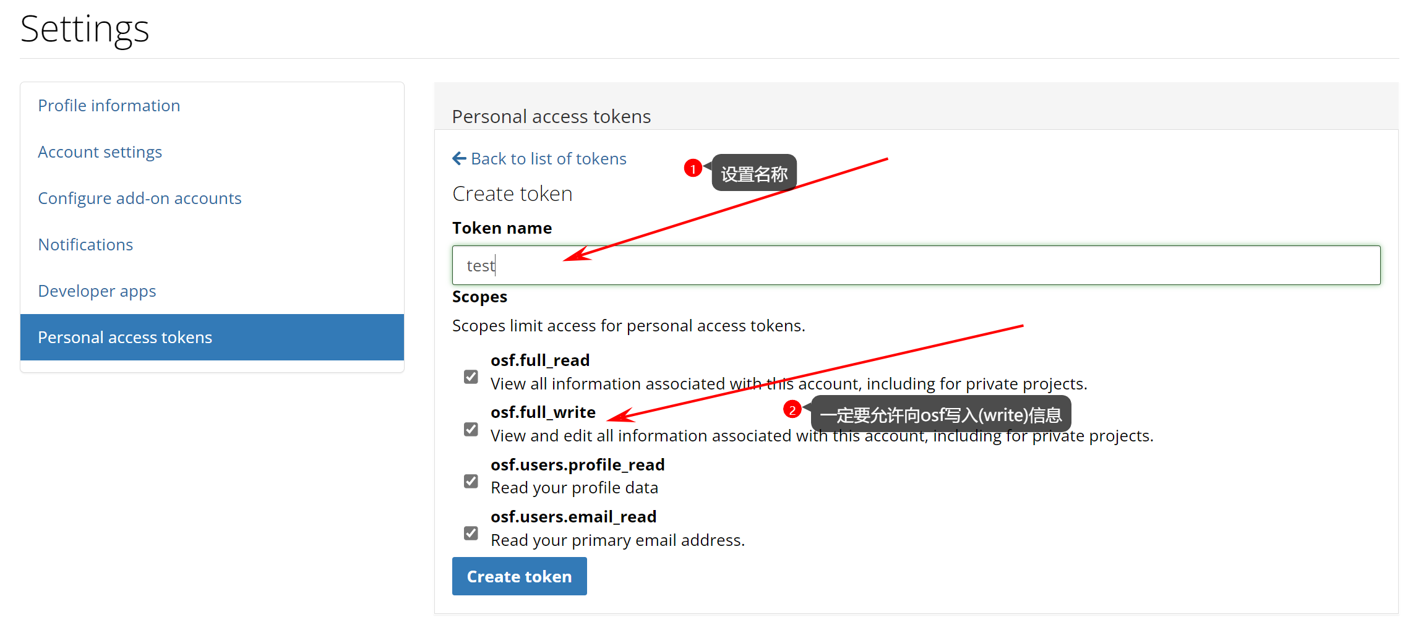Focus the Token name input field
Screen dimensions: 1408x638
(x=916, y=266)
